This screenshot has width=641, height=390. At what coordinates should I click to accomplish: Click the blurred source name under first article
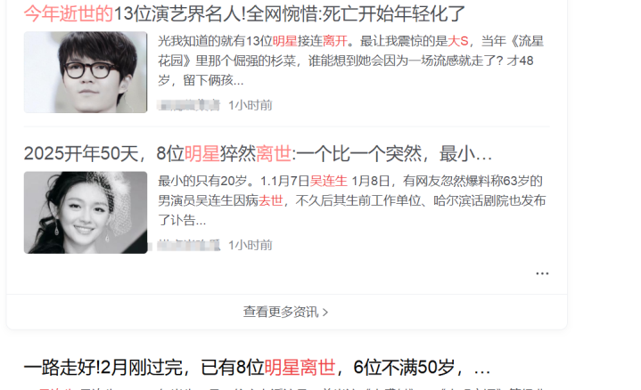click(188, 105)
